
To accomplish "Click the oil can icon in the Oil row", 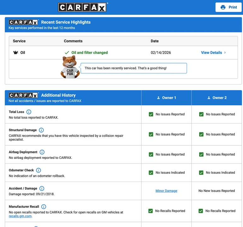I will pos(15,53).
